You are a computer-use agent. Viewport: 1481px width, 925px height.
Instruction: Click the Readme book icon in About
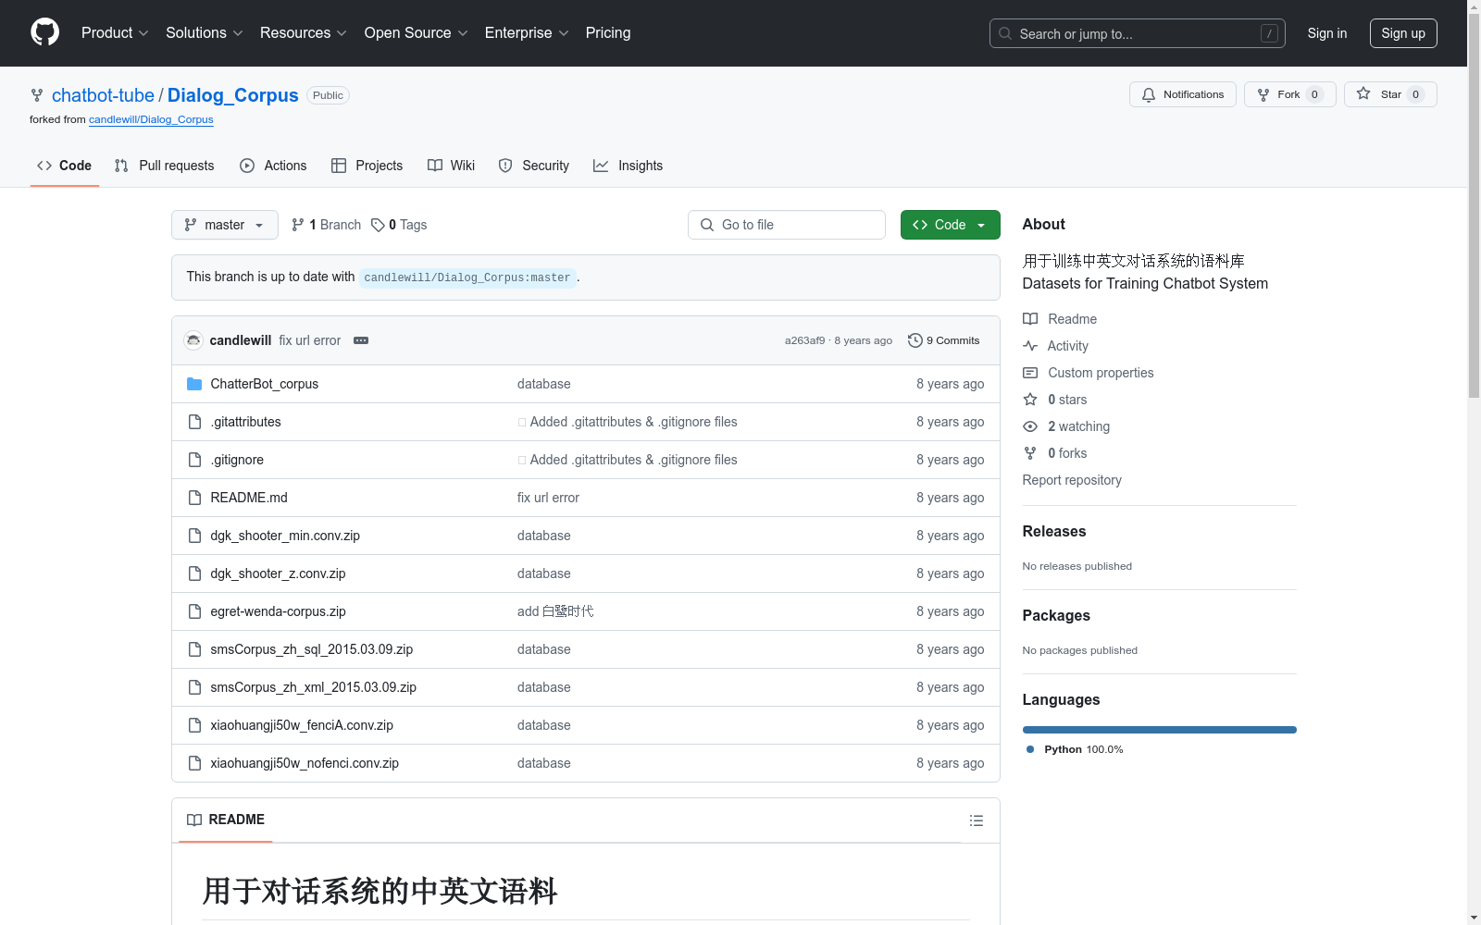click(x=1030, y=319)
